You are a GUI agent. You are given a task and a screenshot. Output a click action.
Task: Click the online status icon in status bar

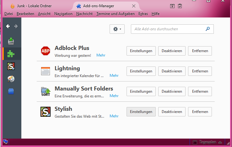tap(5, 142)
